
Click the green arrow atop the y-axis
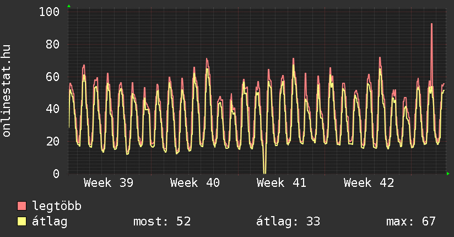click(68, 6)
